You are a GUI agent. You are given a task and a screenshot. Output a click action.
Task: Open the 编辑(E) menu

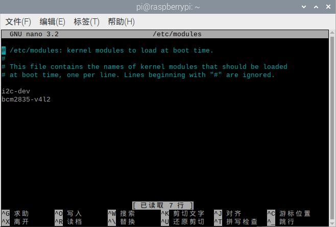[x=52, y=22]
